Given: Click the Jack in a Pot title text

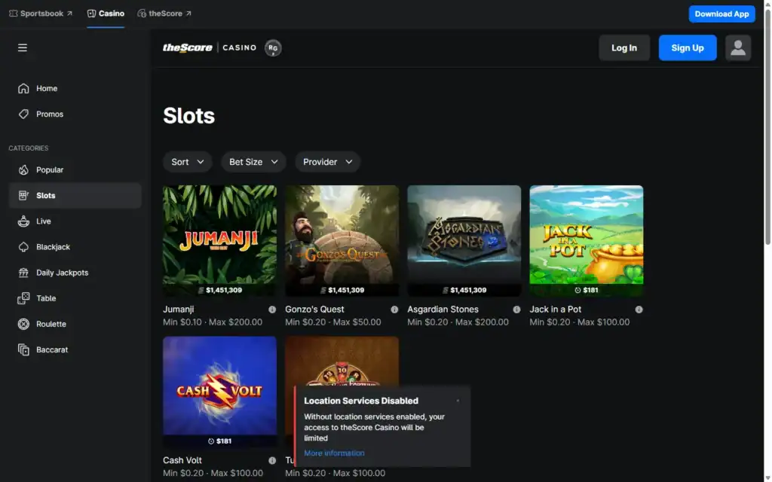Looking at the screenshot, I should click(556, 310).
